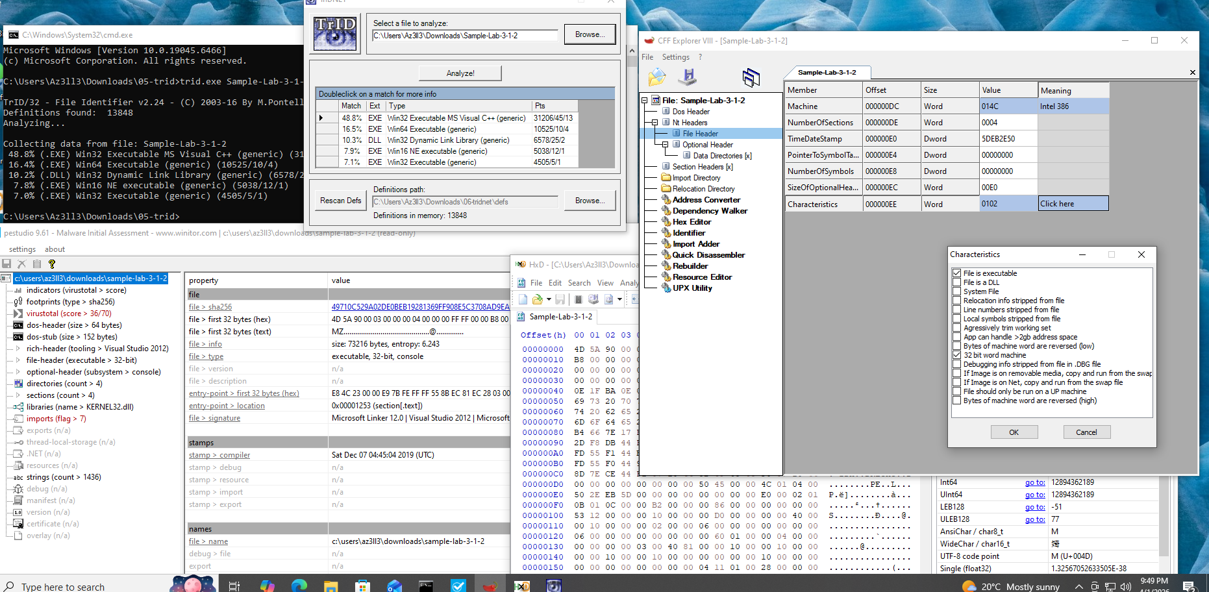1209x592 pixels.
Task: Open HxD Edit menu
Action: click(555, 283)
